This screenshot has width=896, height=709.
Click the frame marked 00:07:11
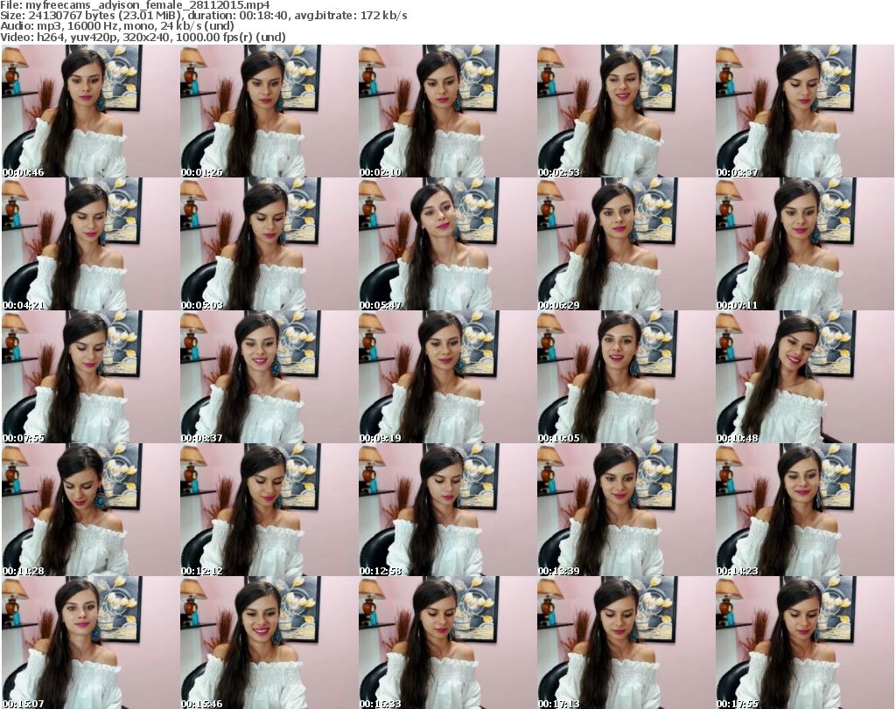[x=805, y=244]
